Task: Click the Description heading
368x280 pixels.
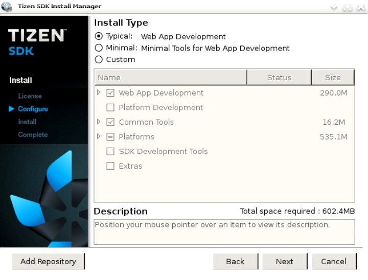Action: [x=121, y=211]
